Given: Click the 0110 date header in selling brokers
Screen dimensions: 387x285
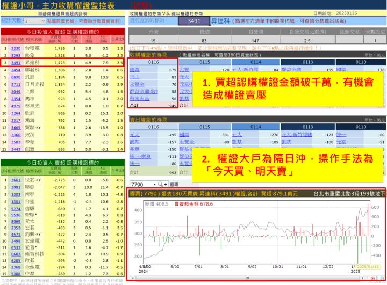Looking at the screenshot, I should (x=361, y=127).
